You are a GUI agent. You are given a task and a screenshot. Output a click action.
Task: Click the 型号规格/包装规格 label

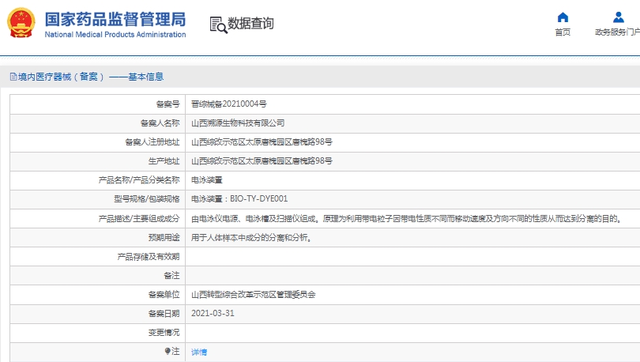click(146, 198)
